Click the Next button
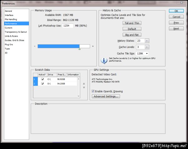The image size is (188, 149). (x=176, y=29)
